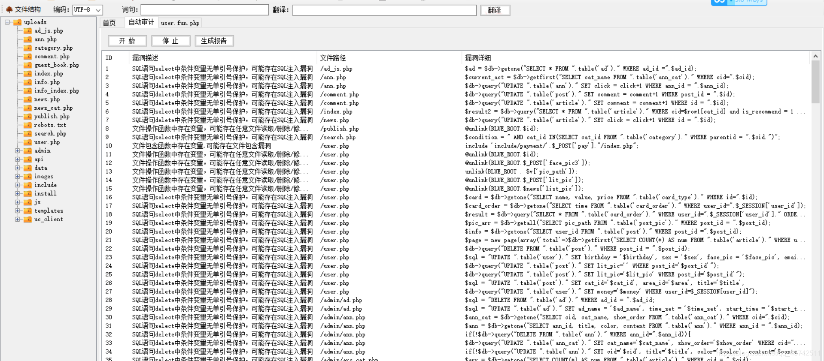Select row 10 文件包含 vulnerability description

[x=201, y=146]
